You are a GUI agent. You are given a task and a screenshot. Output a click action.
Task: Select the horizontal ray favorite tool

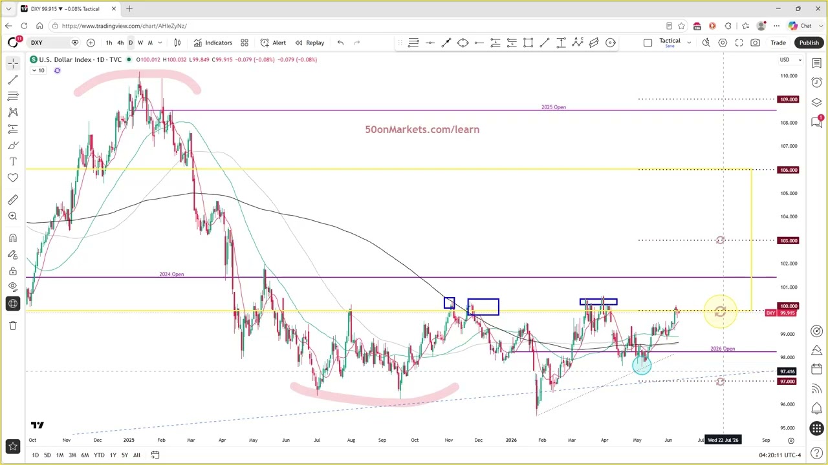pos(479,43)
